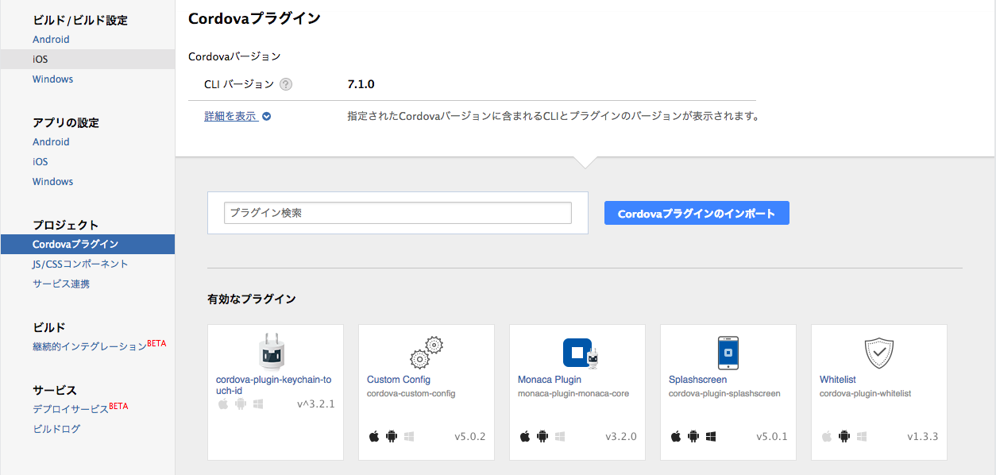Open the Whitelist plugin link

838,380
